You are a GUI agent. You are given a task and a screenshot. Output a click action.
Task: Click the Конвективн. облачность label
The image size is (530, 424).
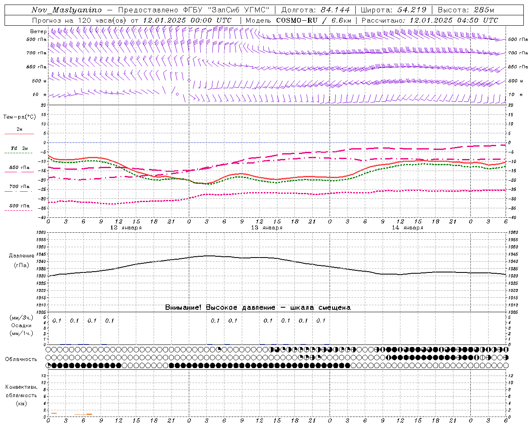pos(21,391)
